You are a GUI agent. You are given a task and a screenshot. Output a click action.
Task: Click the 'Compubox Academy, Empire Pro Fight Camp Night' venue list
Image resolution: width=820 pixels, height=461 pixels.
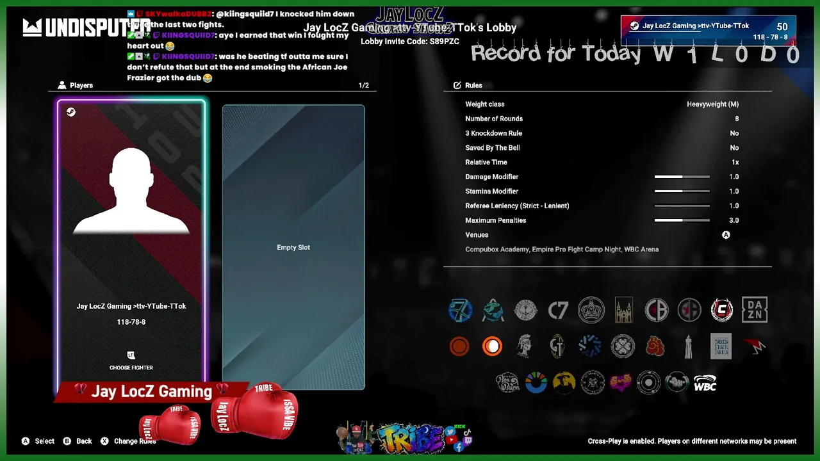(562, 250)
